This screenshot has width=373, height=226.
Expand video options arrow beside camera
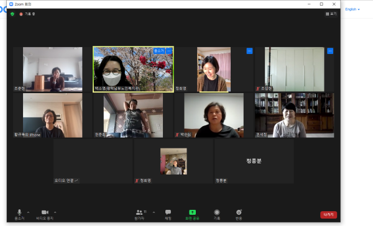click(x=55, y=212)
